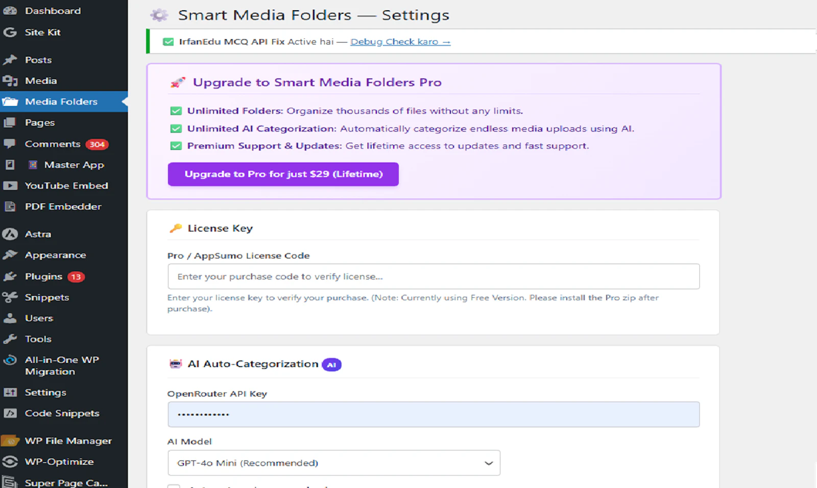Click the WP File Manager folder icon
817x488 pixels.
(10, 441)
